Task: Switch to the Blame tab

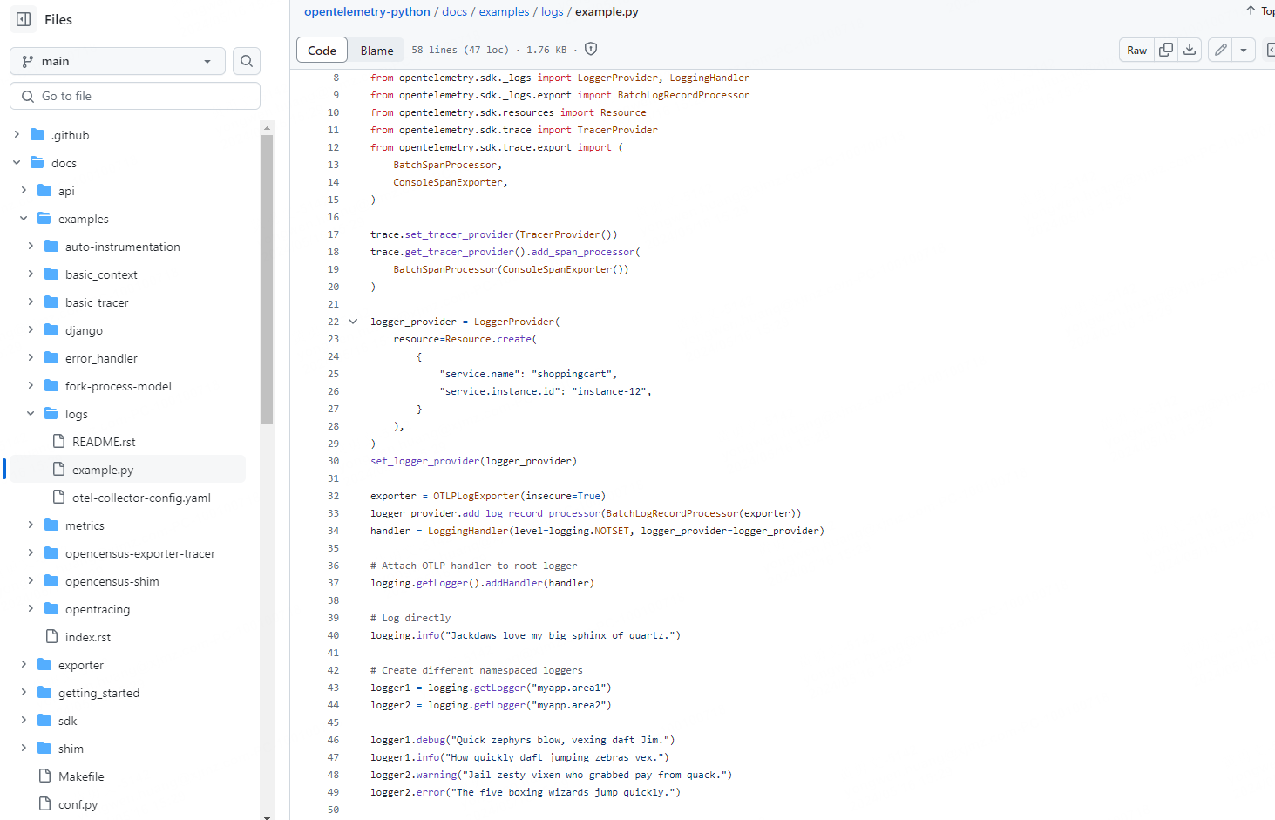Action: (x=376, y=51)
